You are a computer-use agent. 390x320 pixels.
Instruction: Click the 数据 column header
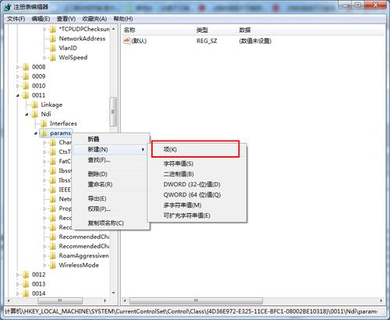click(245, 30)
